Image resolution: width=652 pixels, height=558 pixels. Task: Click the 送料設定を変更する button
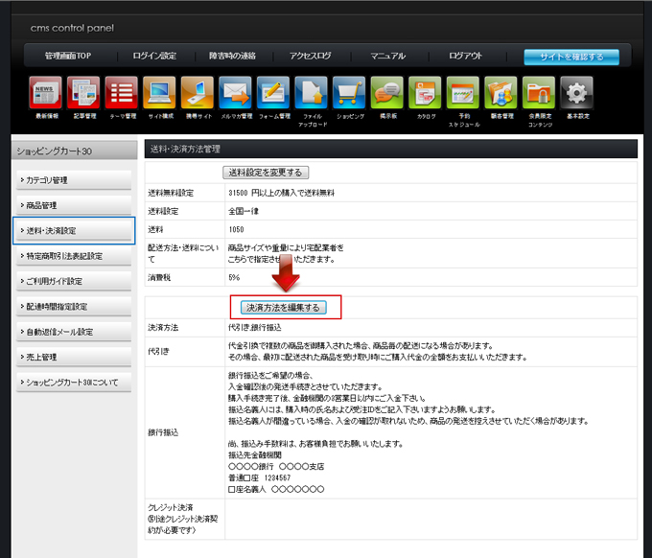266,173
